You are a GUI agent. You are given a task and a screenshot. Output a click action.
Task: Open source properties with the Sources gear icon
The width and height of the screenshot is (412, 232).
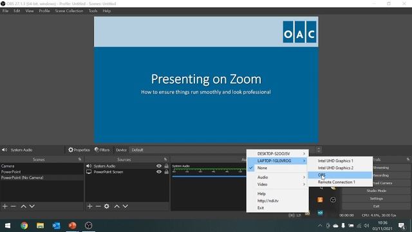pyautogui.click(x=107, y=206)
